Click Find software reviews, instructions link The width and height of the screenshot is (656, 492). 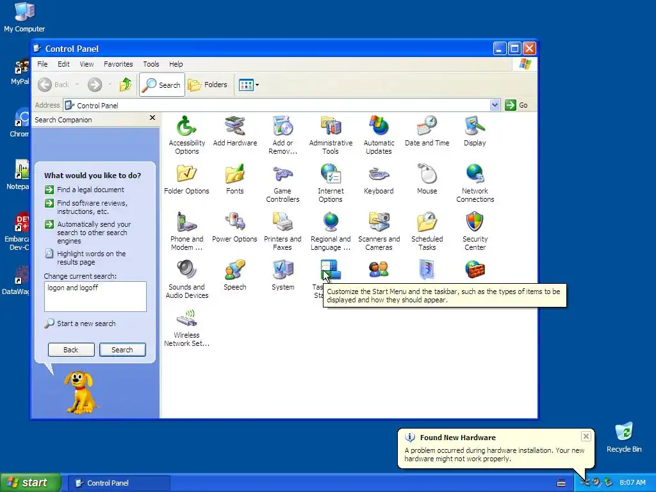coord(86,207)
